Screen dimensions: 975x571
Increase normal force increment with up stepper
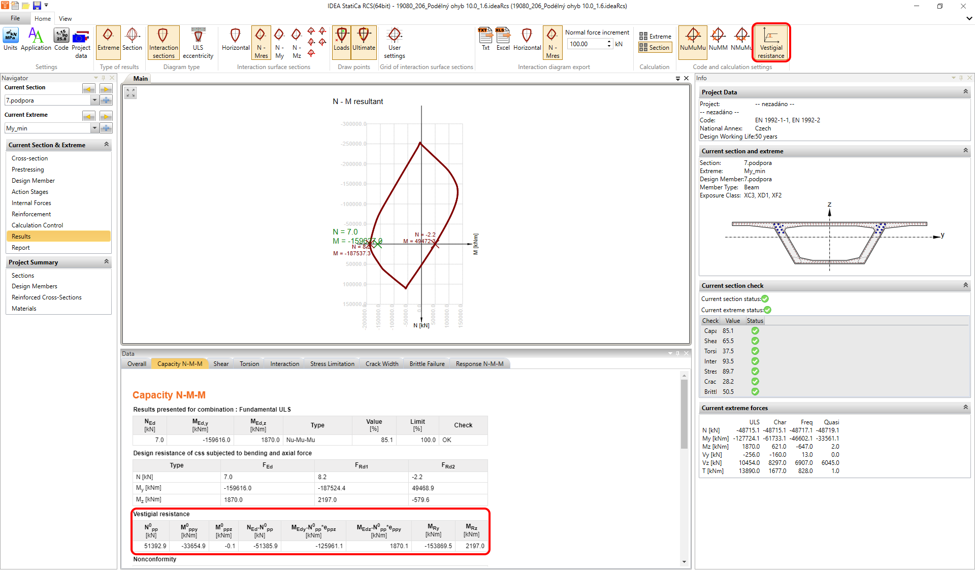coord(608,41)
